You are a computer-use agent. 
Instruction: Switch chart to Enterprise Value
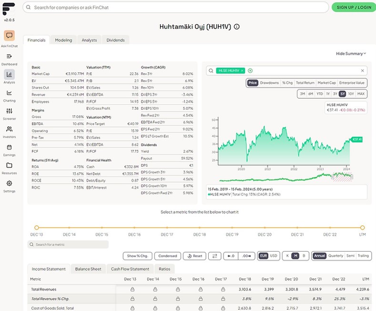[352, 83]
